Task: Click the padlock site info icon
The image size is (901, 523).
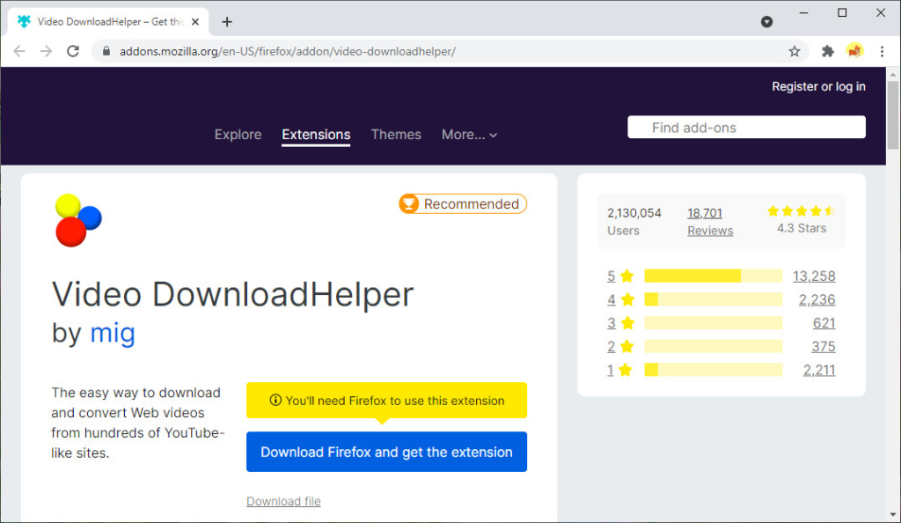Action: (106, 51)
